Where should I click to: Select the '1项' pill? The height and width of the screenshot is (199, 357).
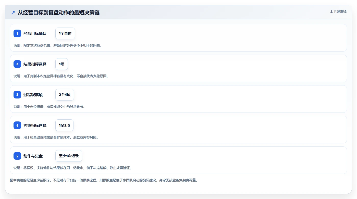[61, 64]
